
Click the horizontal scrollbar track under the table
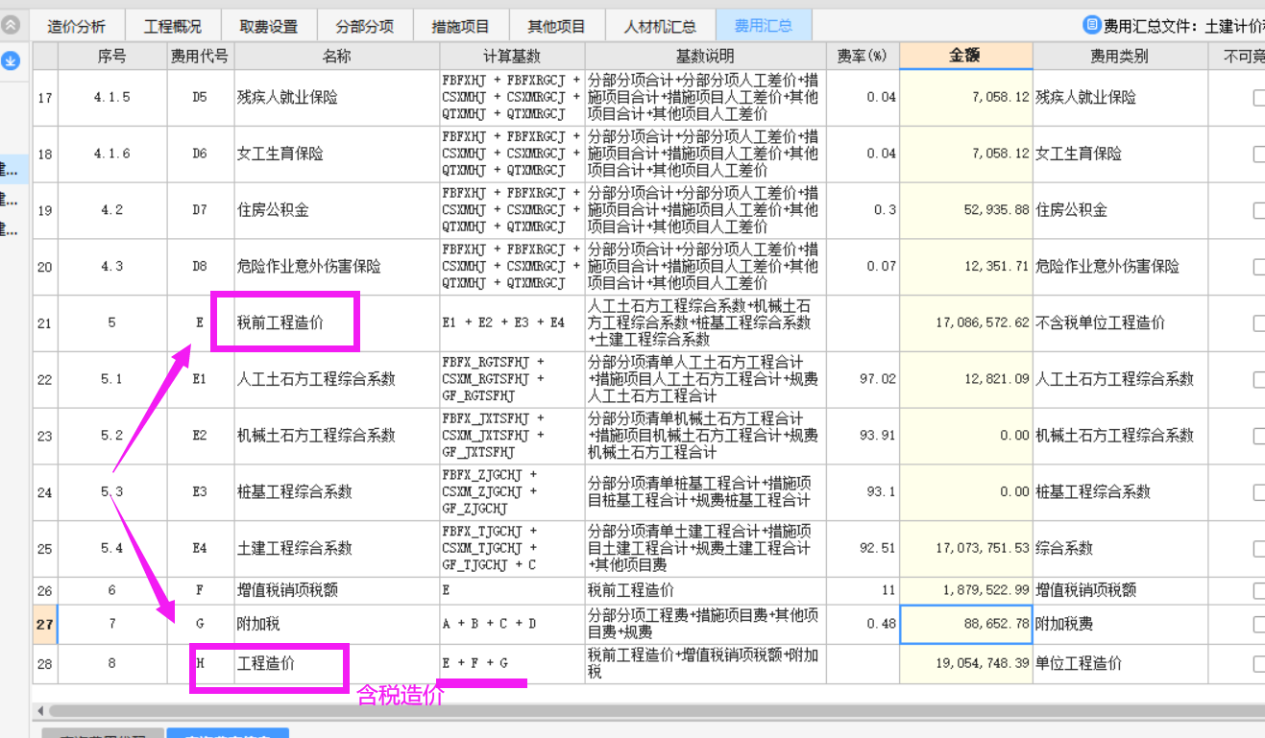[x=657, y=711]
